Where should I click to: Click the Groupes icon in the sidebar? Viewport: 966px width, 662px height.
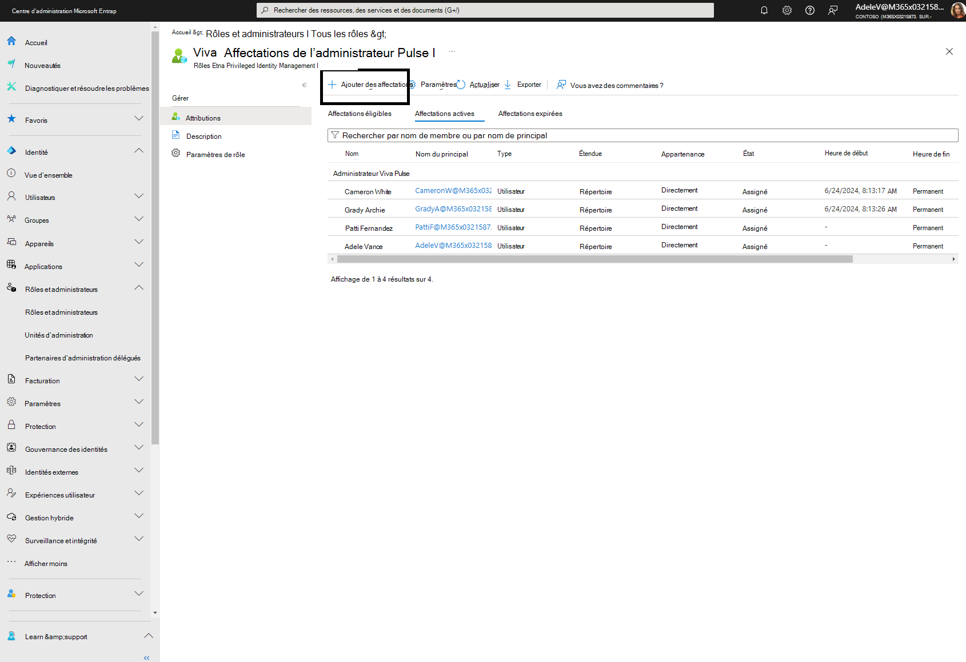(x=11, y=219)
